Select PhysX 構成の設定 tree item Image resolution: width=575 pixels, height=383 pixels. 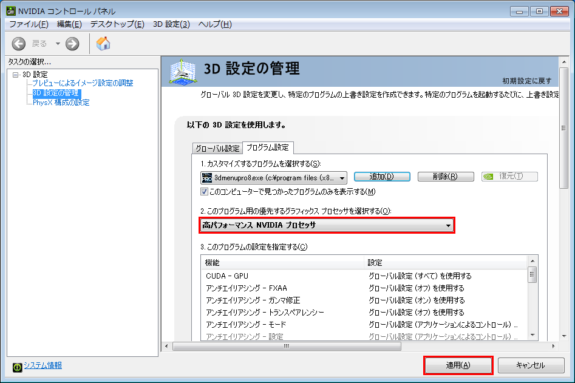coord(61,102)
